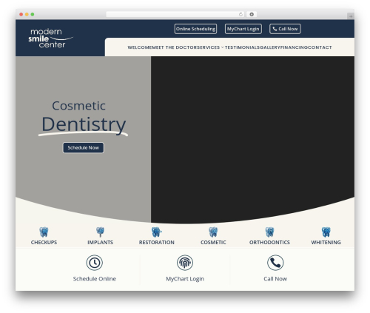The image size is (370, 313).
Task: Click the IMPLANTS service label
Action: tap(100, 243)
